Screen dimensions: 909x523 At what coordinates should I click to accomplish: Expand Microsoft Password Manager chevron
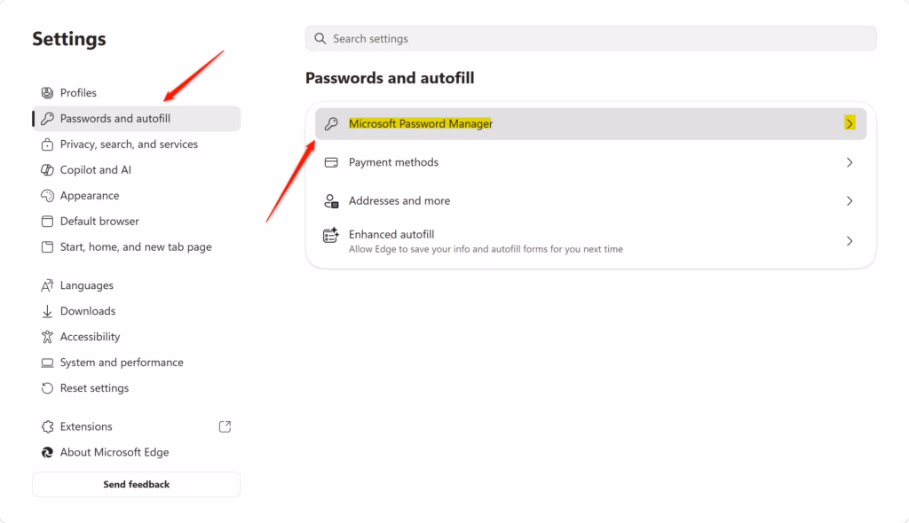[x=850, y=123]
